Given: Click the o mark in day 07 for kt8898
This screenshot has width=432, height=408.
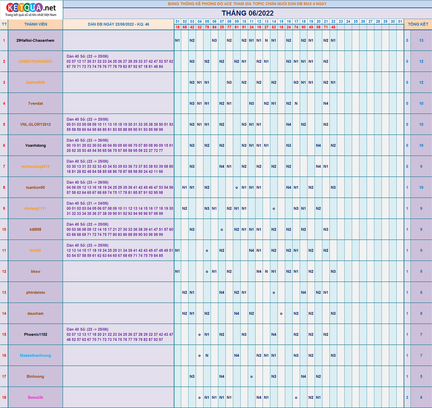Looking at the screenshot, I should tap(222, 230).
